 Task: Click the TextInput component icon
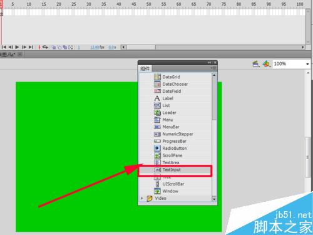point(158,170)
